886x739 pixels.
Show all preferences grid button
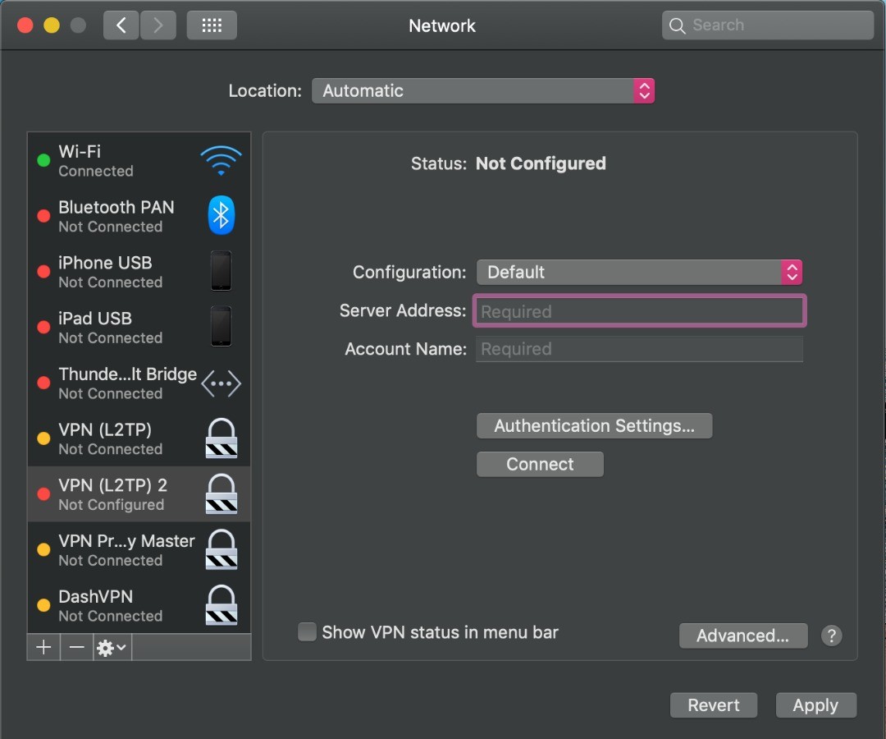(212, 25)
